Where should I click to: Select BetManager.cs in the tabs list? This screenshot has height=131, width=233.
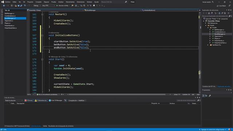tap(9, 13)
